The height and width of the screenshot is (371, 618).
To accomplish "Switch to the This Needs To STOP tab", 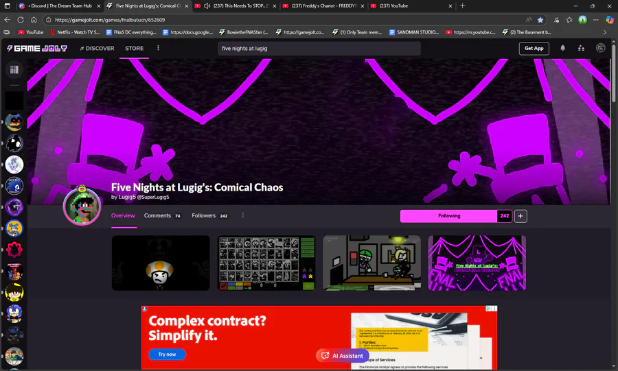I will 236,6.
